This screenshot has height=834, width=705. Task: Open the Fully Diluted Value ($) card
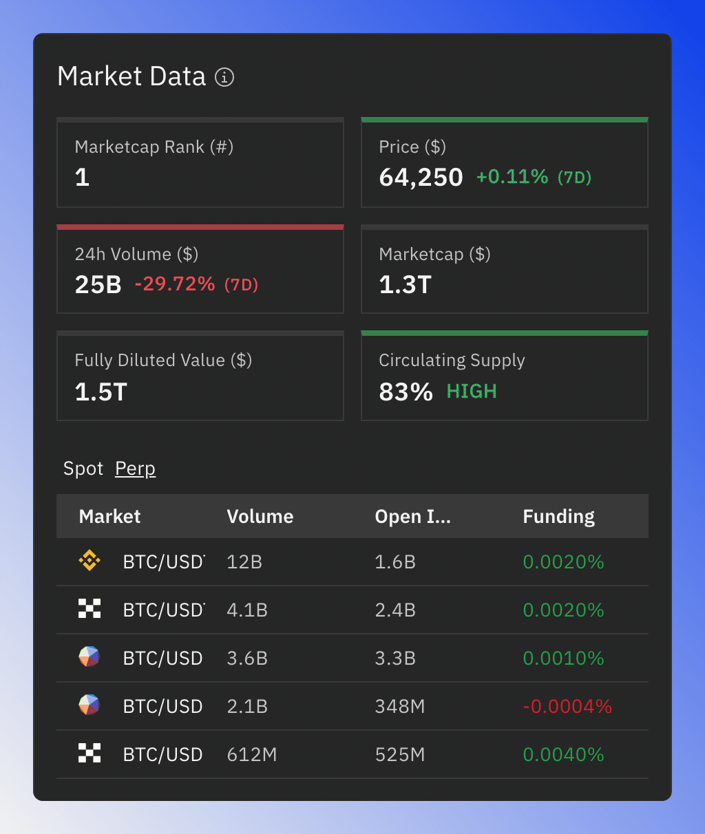(200, 376)
